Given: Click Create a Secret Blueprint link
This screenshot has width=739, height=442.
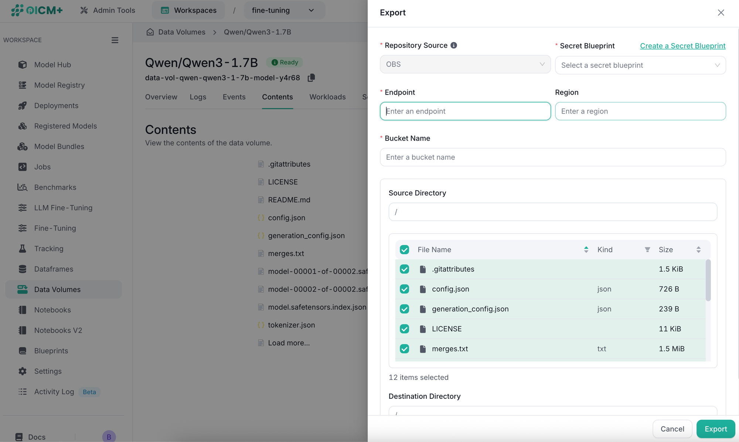Looking at the screenshot, I should [x=682, y=45].
